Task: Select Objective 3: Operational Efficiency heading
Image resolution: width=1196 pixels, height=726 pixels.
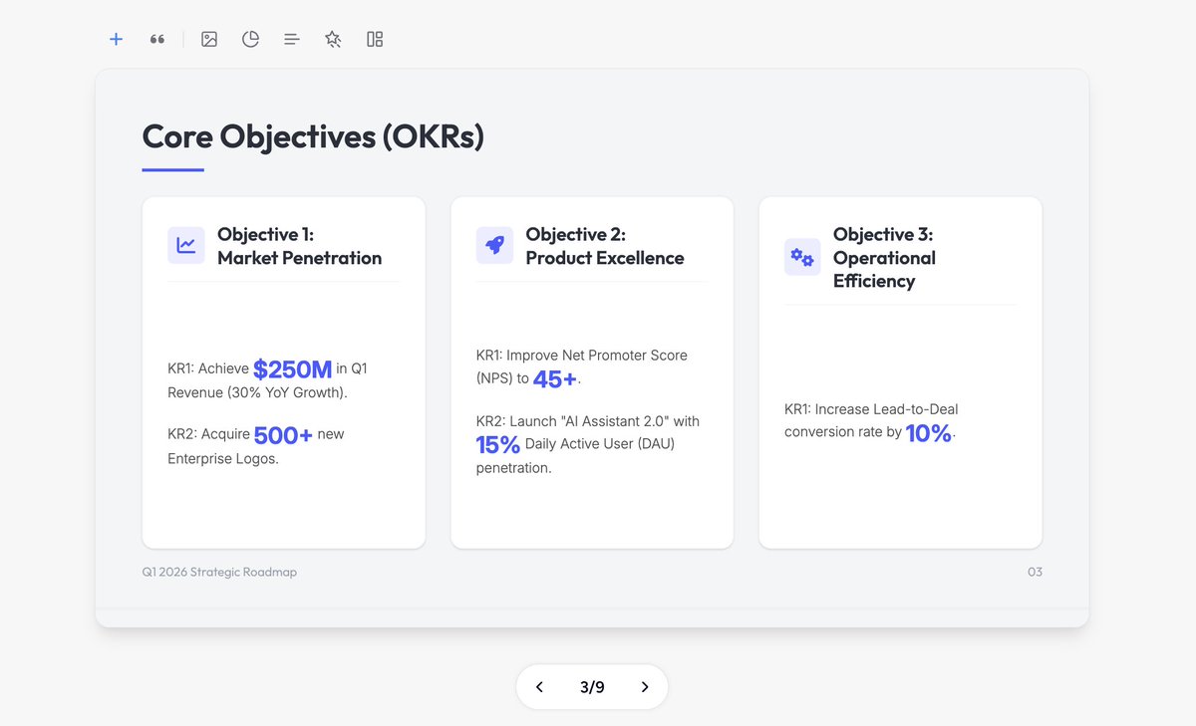Action: point(884,257)
